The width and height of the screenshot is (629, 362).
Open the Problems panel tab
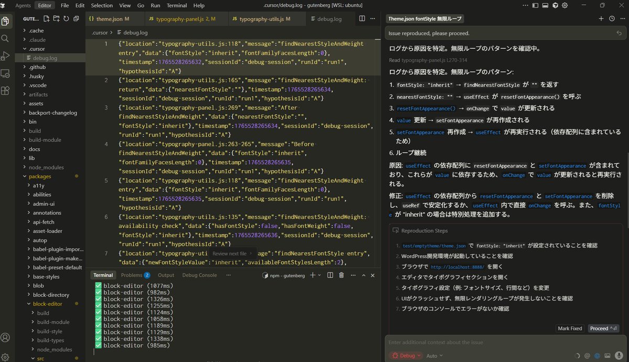pyautogui.click(x=135, y=275)
